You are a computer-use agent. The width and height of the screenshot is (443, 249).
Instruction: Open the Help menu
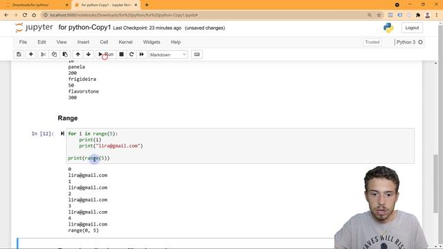coord(175,42)
